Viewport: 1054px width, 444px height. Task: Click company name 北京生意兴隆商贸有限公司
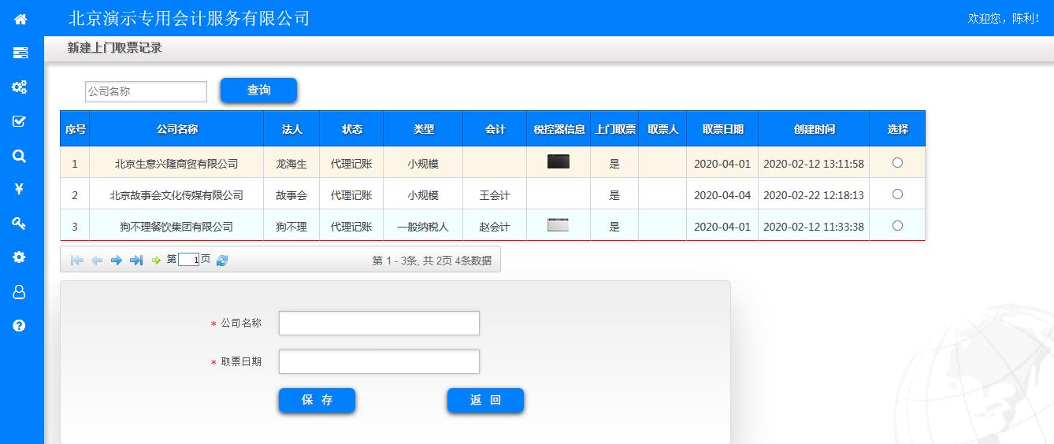tap(176, 164)
